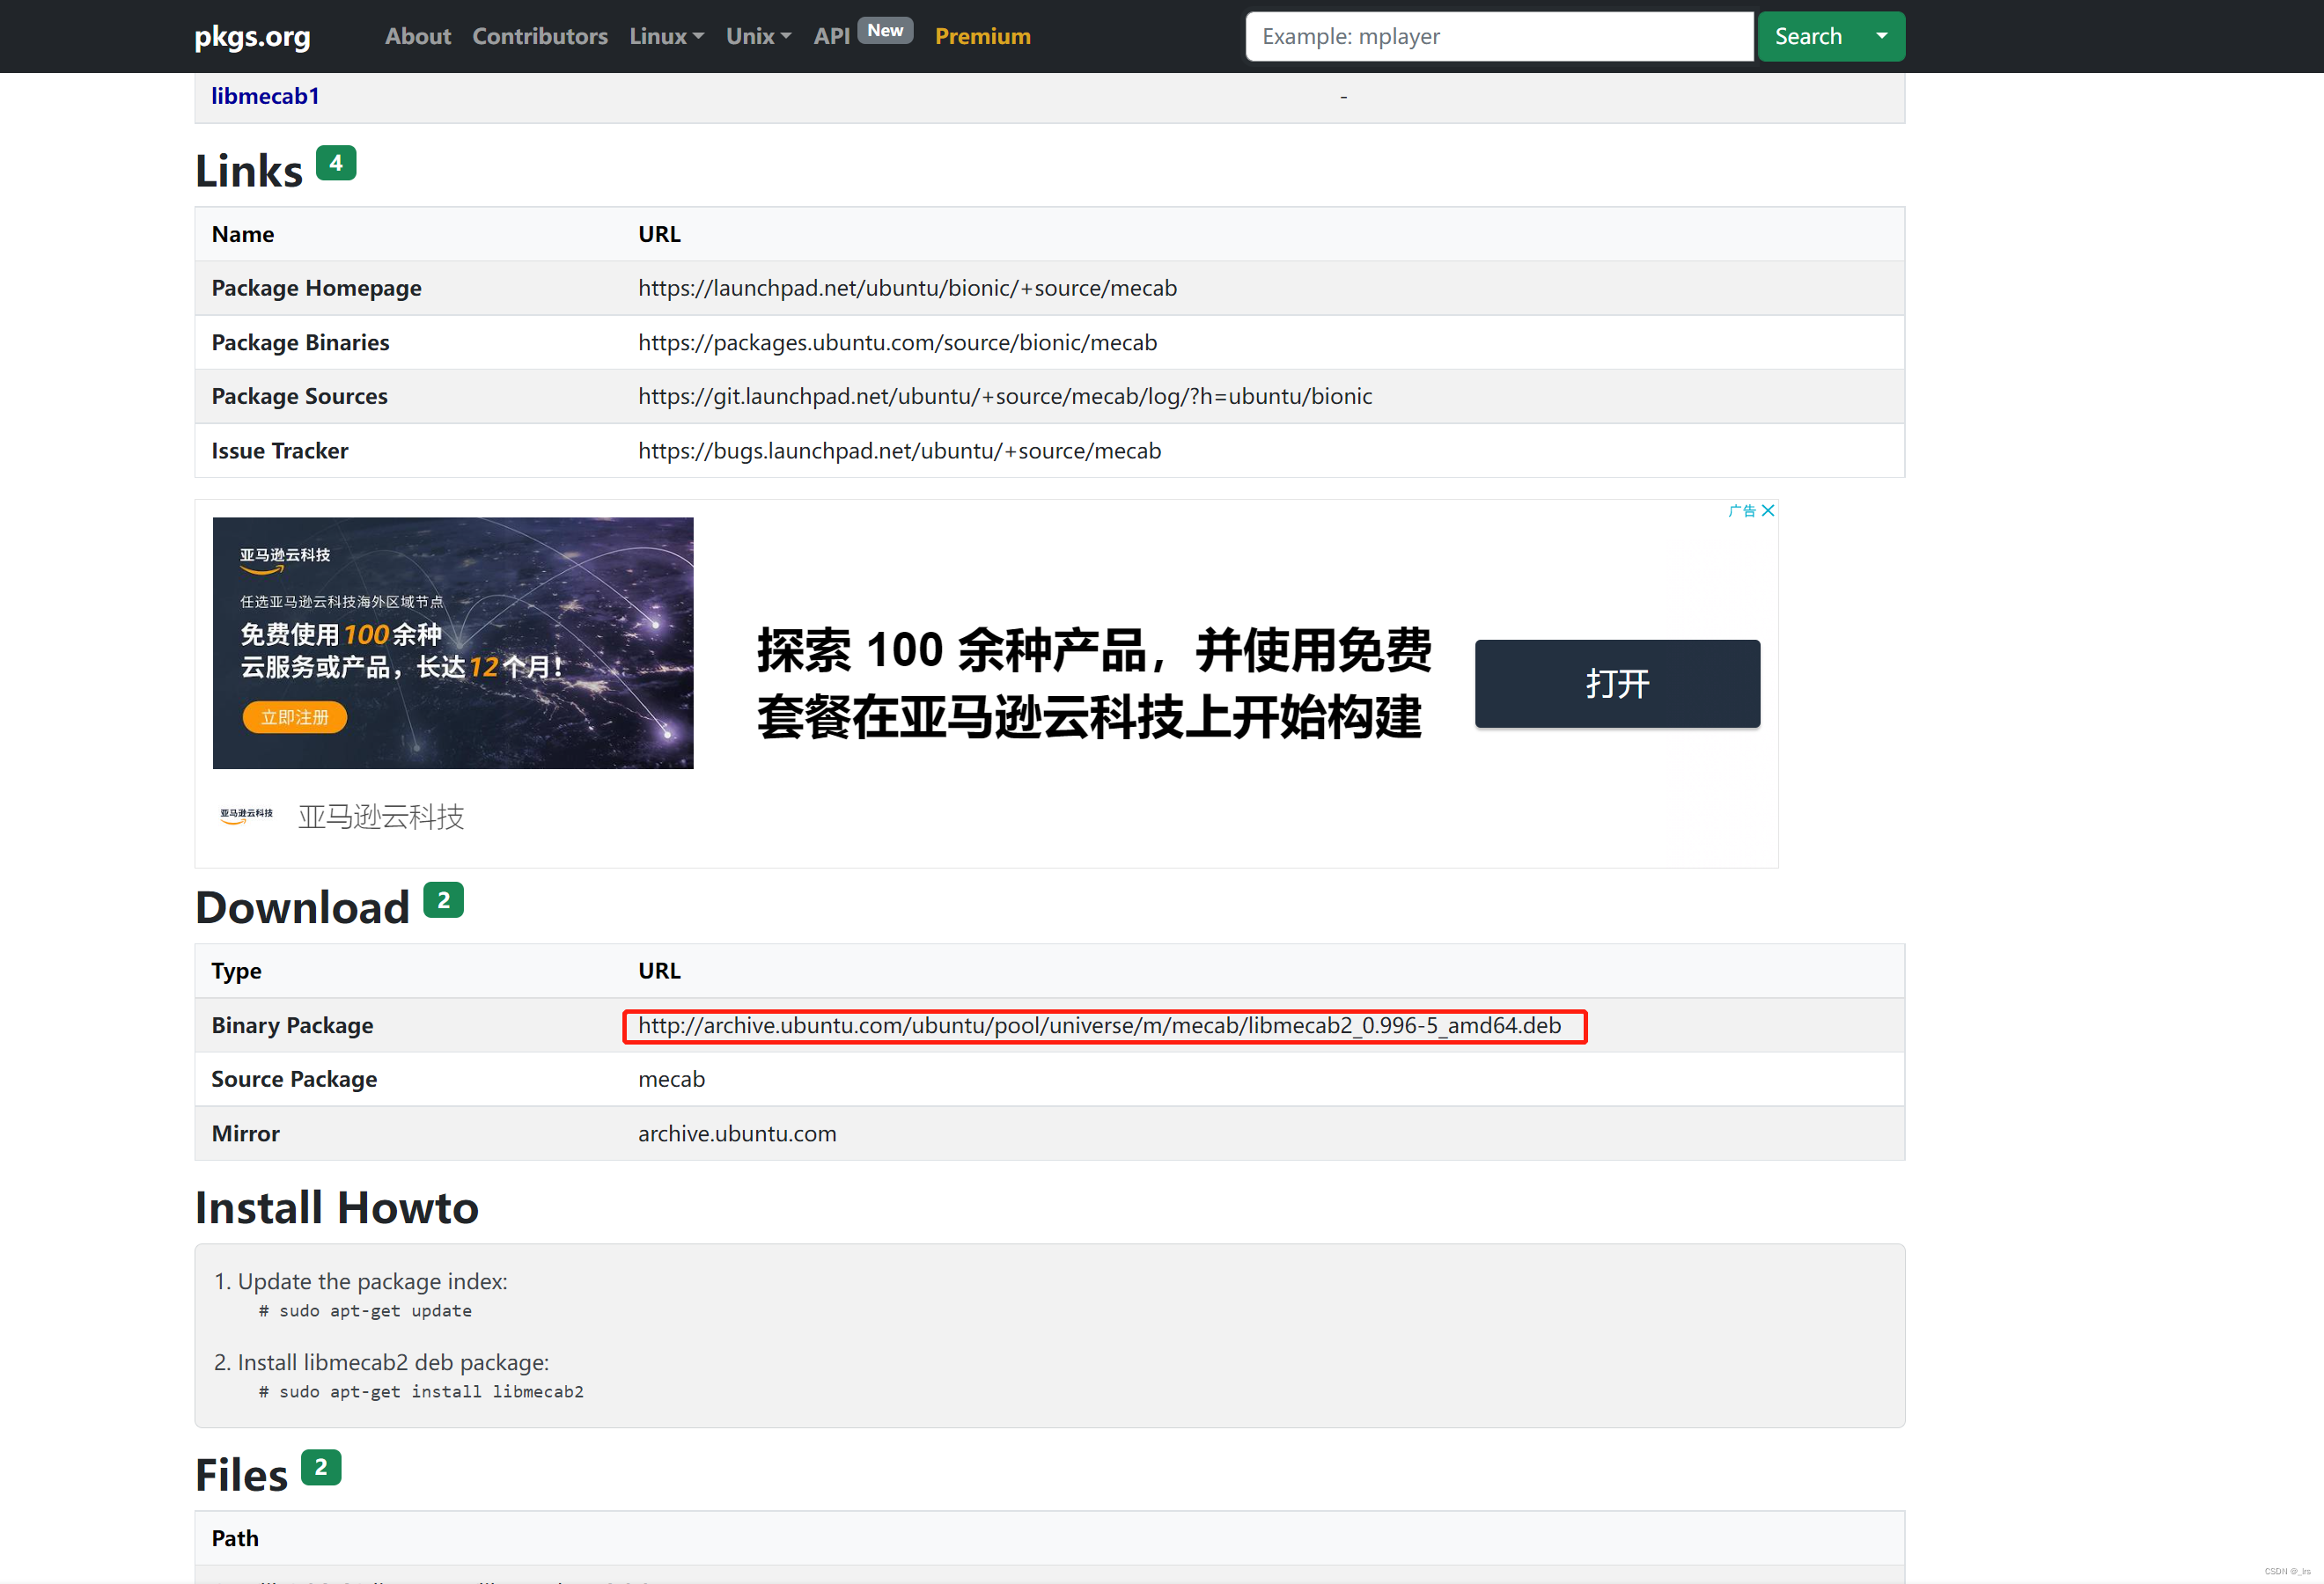Click the package search input field
The image size is (2324, 1584).
(1498, 36)
